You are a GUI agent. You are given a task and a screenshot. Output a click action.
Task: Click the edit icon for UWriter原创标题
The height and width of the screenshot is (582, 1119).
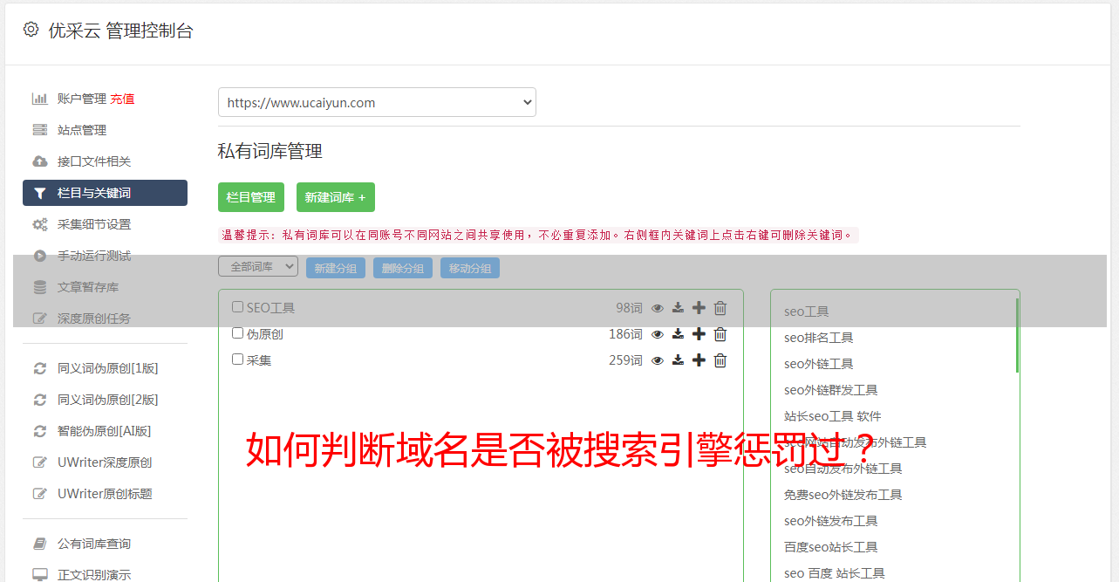point(40,494)
